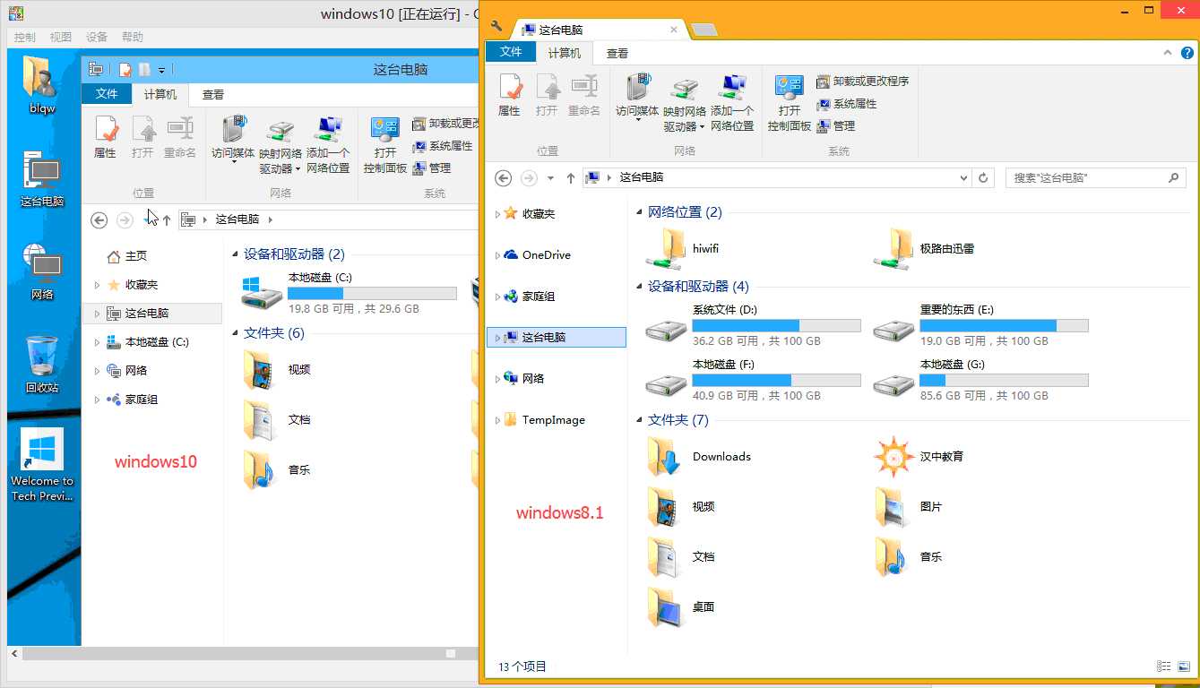Open 桌面 folder in Windows 8.1
This screenshot has width=1200, height=688.
[681, 607]
